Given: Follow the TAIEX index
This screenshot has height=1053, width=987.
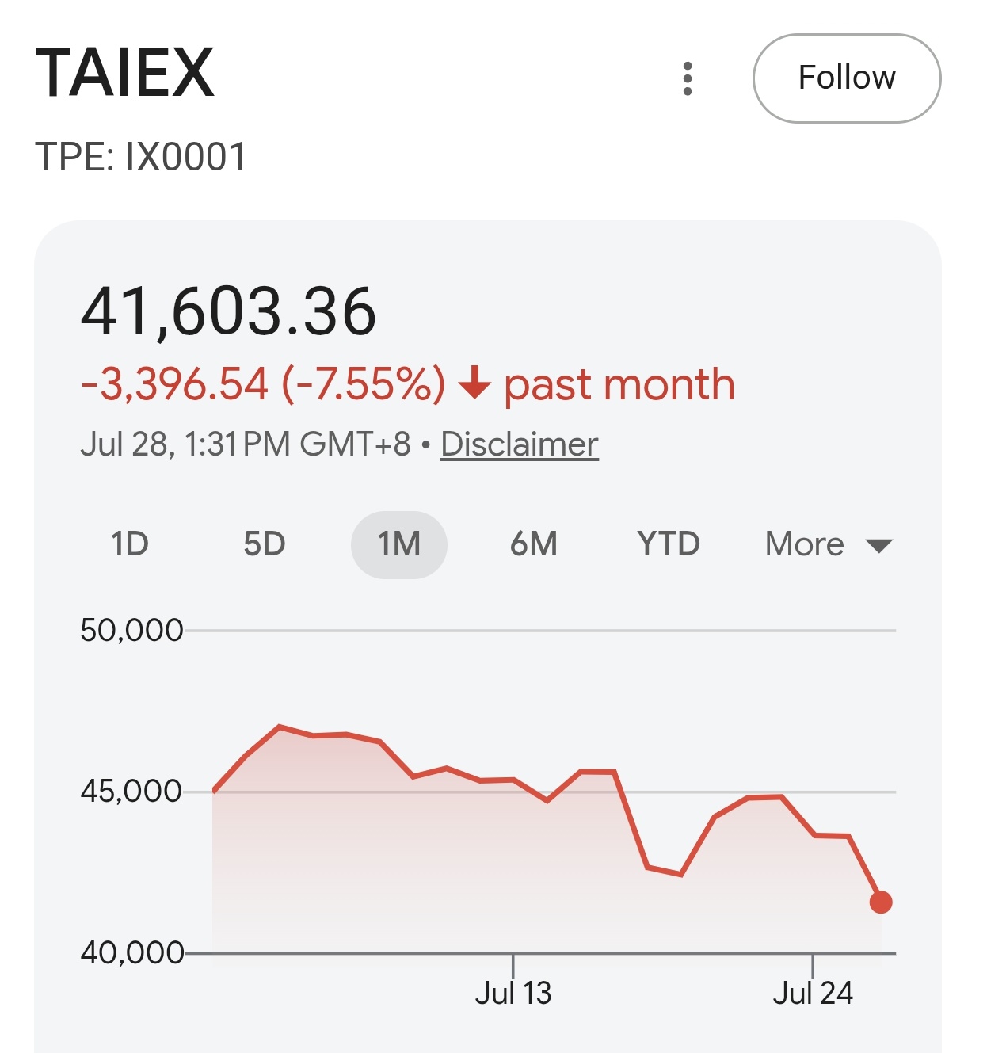Looking at the screenshot, I should point(847,78).
